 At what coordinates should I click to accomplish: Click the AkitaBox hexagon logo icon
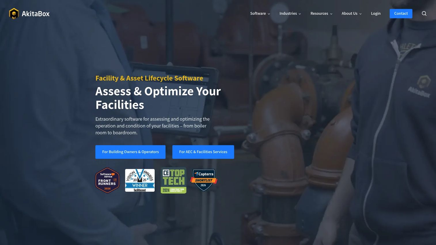coord(14,14)
